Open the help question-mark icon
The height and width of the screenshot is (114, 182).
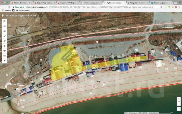pos(4,56)
